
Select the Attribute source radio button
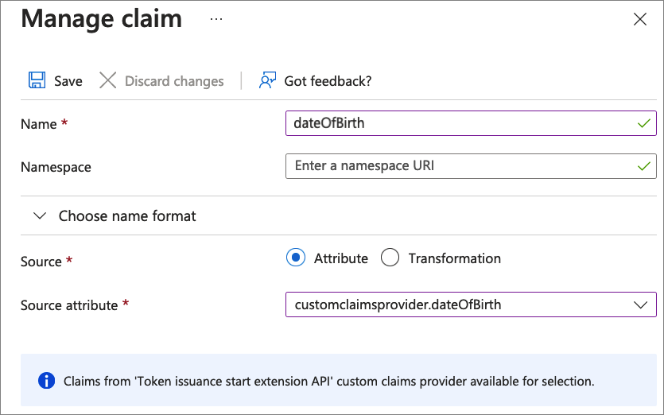tap(295, 258)
